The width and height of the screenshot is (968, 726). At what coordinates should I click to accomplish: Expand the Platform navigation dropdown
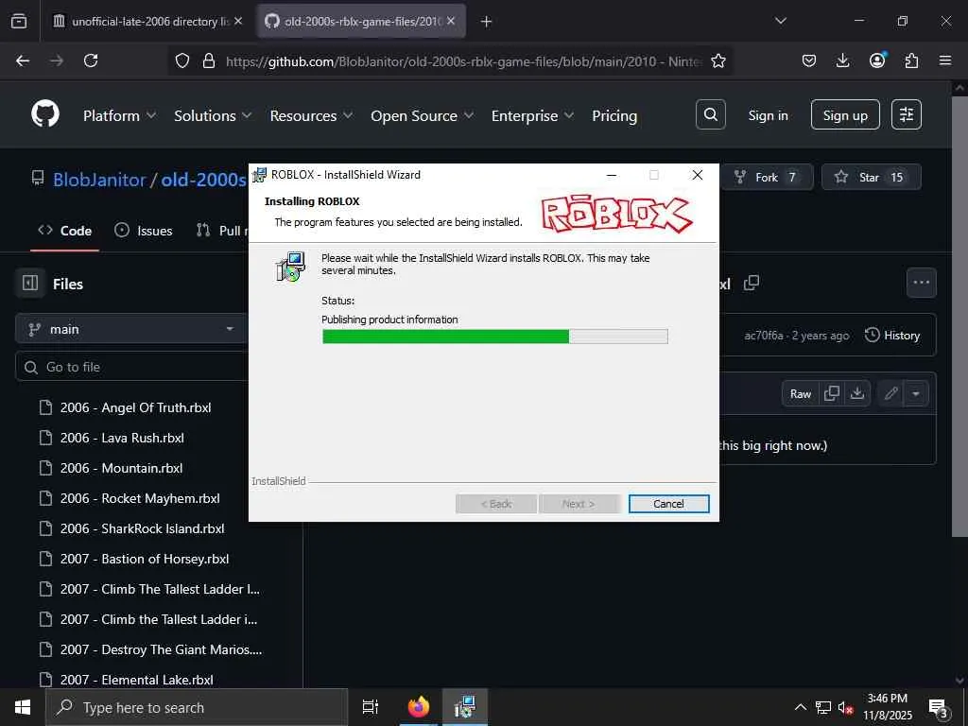[120, 115]
